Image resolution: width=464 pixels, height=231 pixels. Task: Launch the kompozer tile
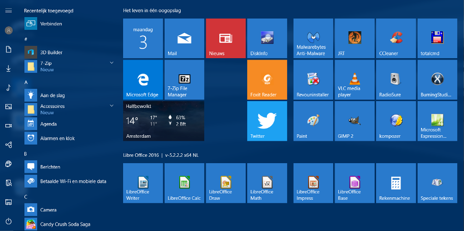(396, 121)
